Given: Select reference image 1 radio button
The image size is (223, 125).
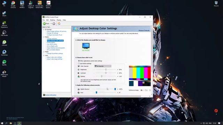Looking at the screenshot, I should tap(141, 90).
